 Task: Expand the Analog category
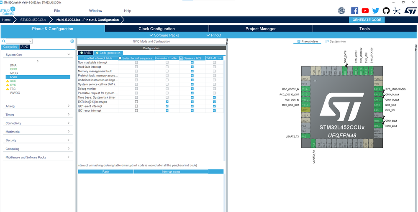(x=69, y=106)
